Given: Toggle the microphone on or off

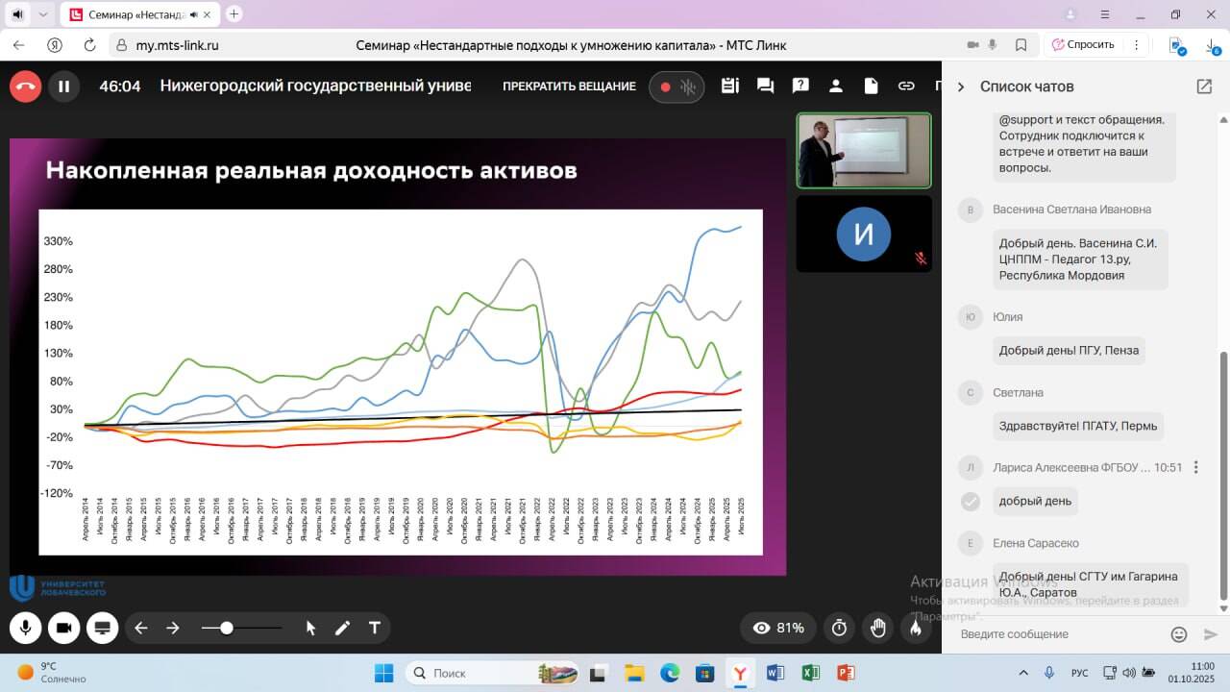Looking at the screenshot, I should pos(26,628).
